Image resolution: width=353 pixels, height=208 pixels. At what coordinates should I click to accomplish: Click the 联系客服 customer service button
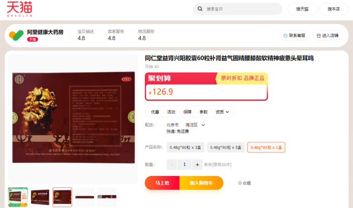click(x=294, y=36)
